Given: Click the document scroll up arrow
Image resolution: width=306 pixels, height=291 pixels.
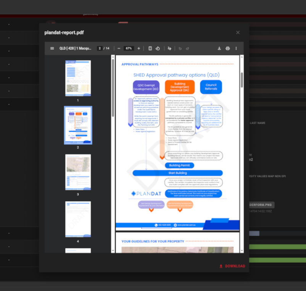Looking at the screenshot, I should click(x=242, y=57).
